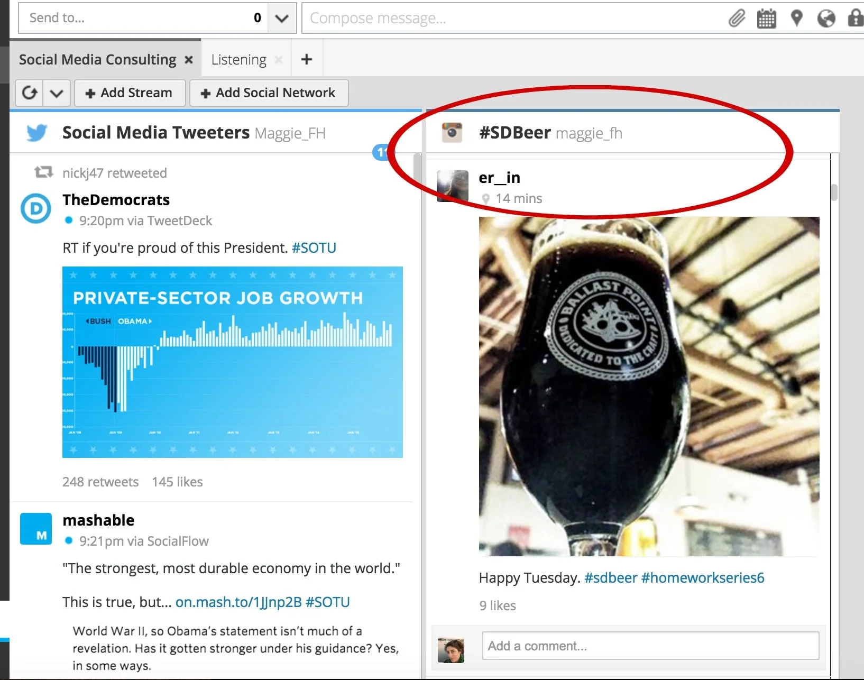864x680 pixels.
Task: Click the new tweets count badge
Action: tap(381, 152)
